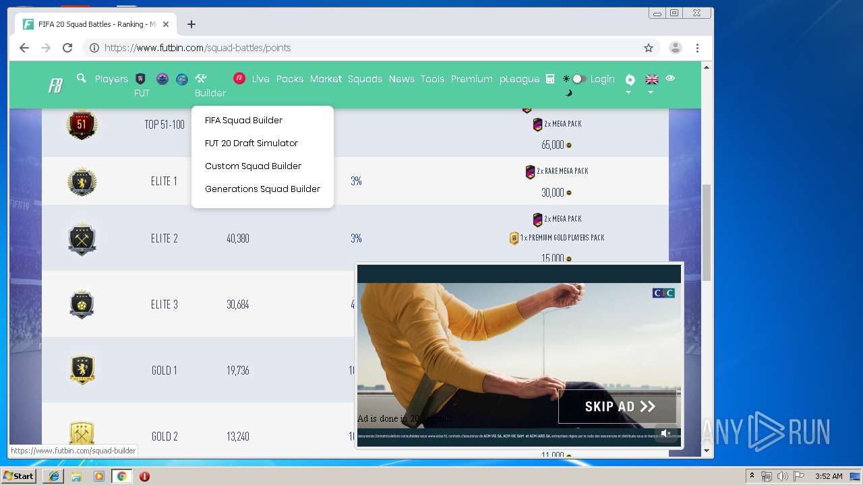Open the News menu
Viewport: 863px width, 485px height.
[401, 79]
